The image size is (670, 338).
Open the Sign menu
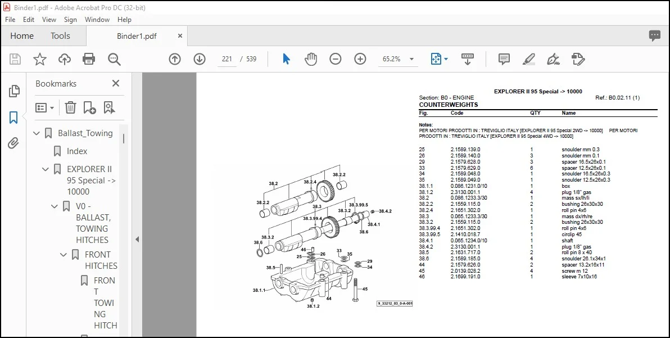tap(70, 20)
